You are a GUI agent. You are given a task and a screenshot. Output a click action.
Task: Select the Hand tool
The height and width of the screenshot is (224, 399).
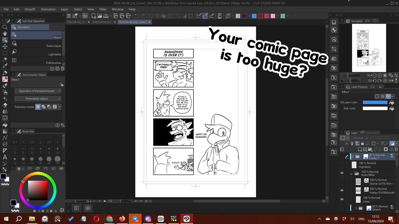click(4, 33)
